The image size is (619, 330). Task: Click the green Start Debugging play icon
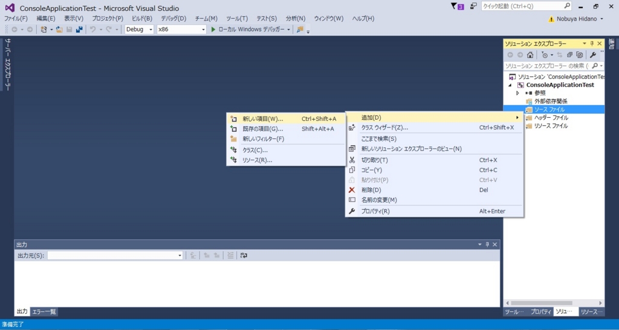pyautogui.click(x=213, y=30)
